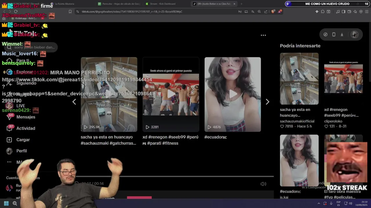Expand the system tray hidden icons chevron
This screenshot has width=371, height=208.
pyautogui.click(x=319, y=203)
